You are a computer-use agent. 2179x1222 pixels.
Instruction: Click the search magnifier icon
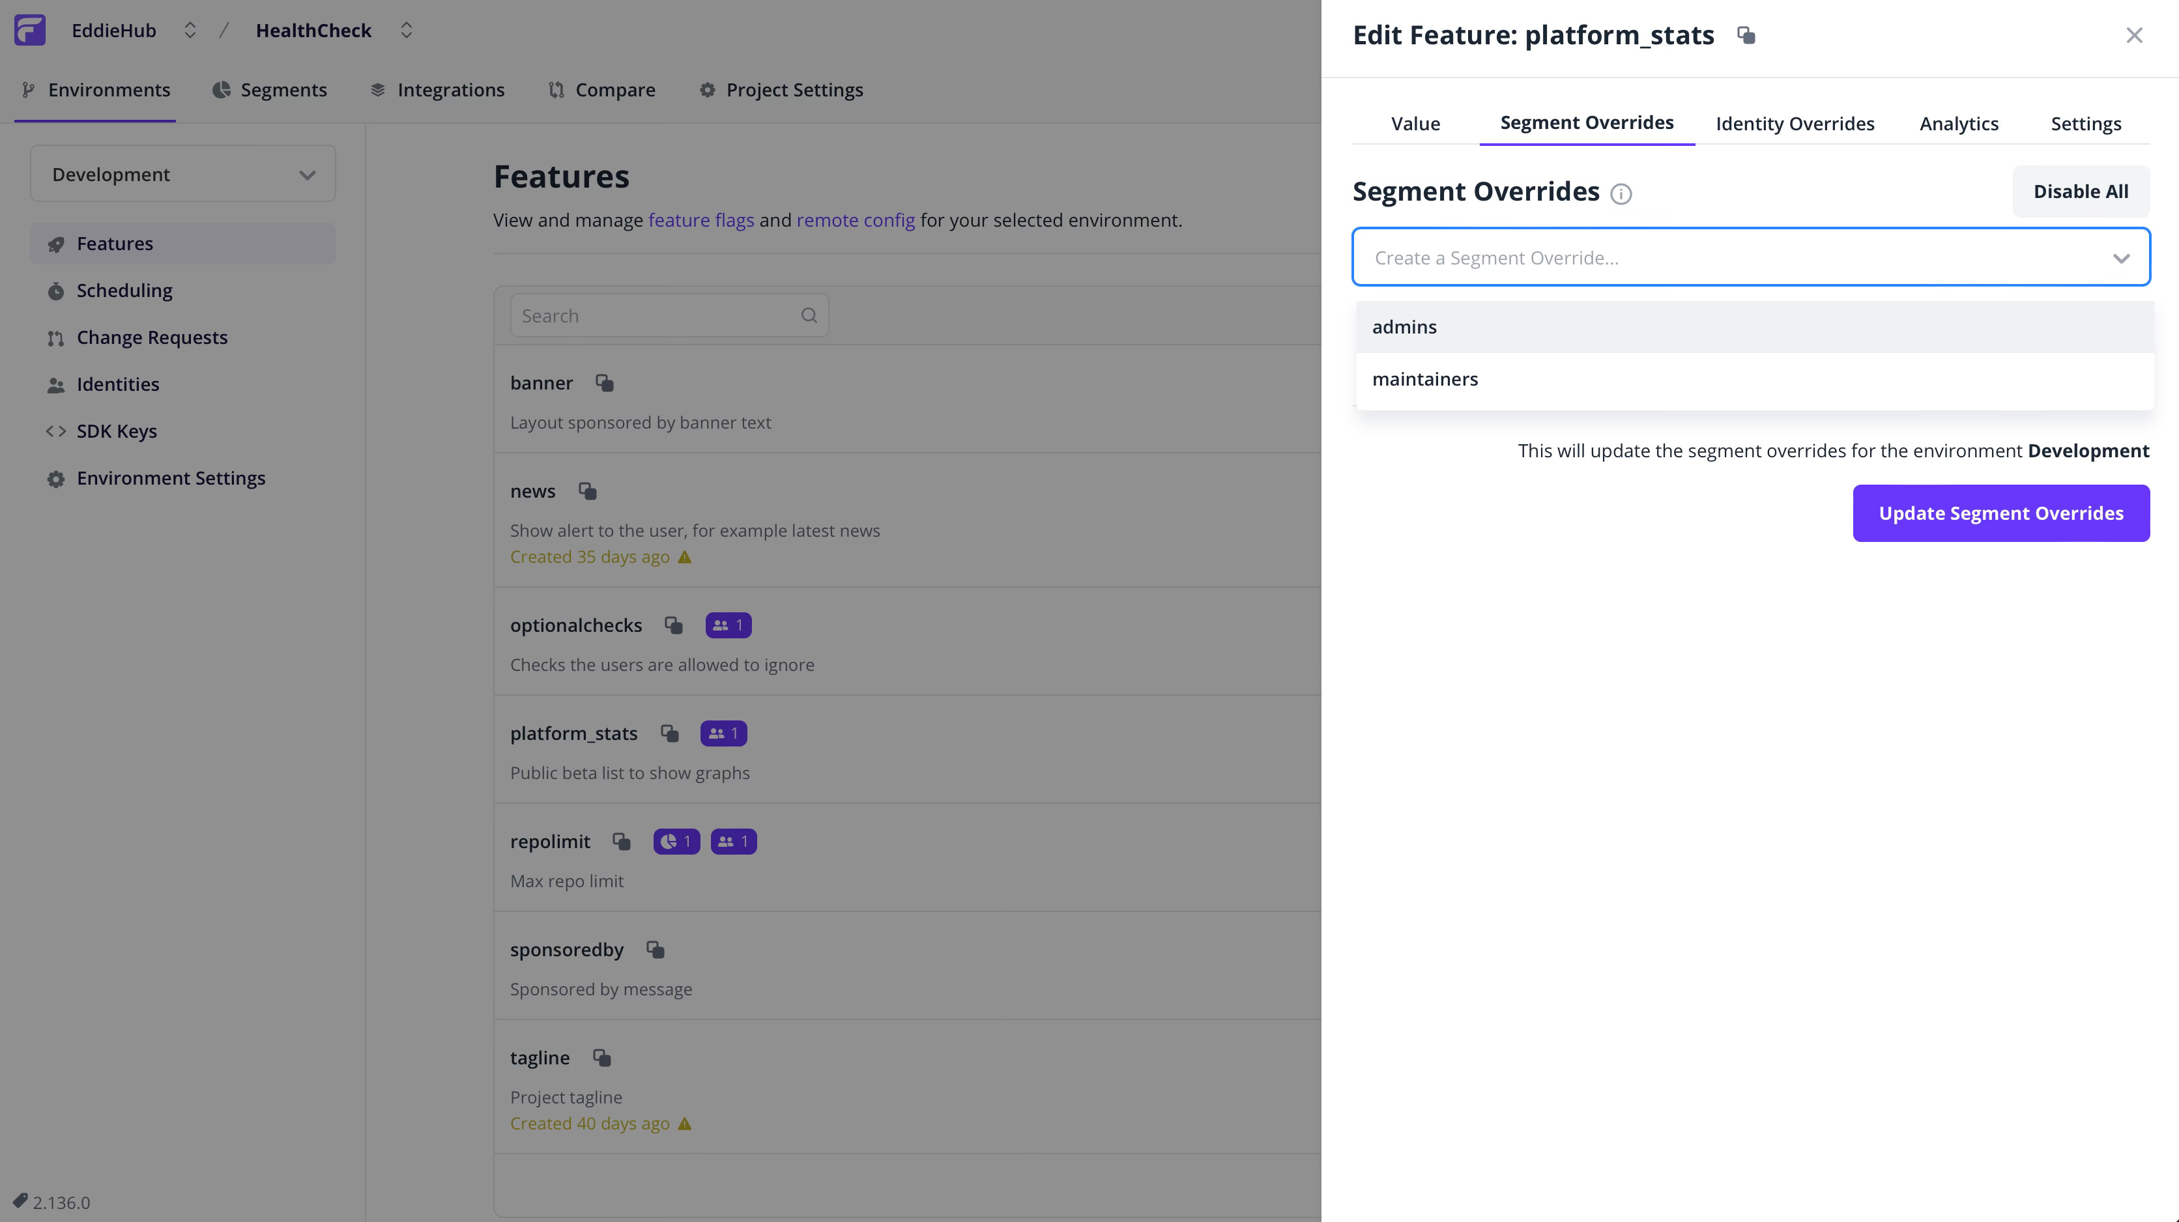pos(809,315)
